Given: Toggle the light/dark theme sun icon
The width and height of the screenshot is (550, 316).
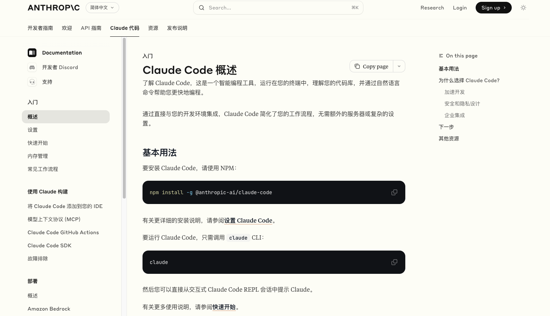Looking at the screenshot, I should (523, 8).
